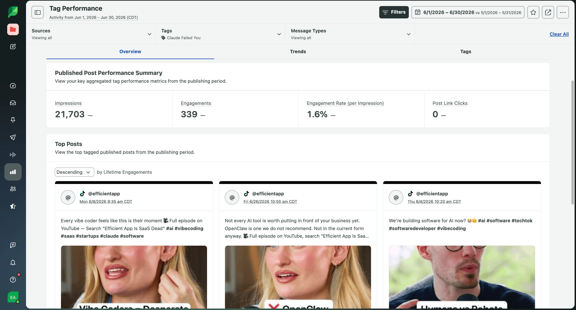The height and width of the screenshot is (310, 576).
Task: Open the three-dot more options menu
Action: click(x=563, y=12)
